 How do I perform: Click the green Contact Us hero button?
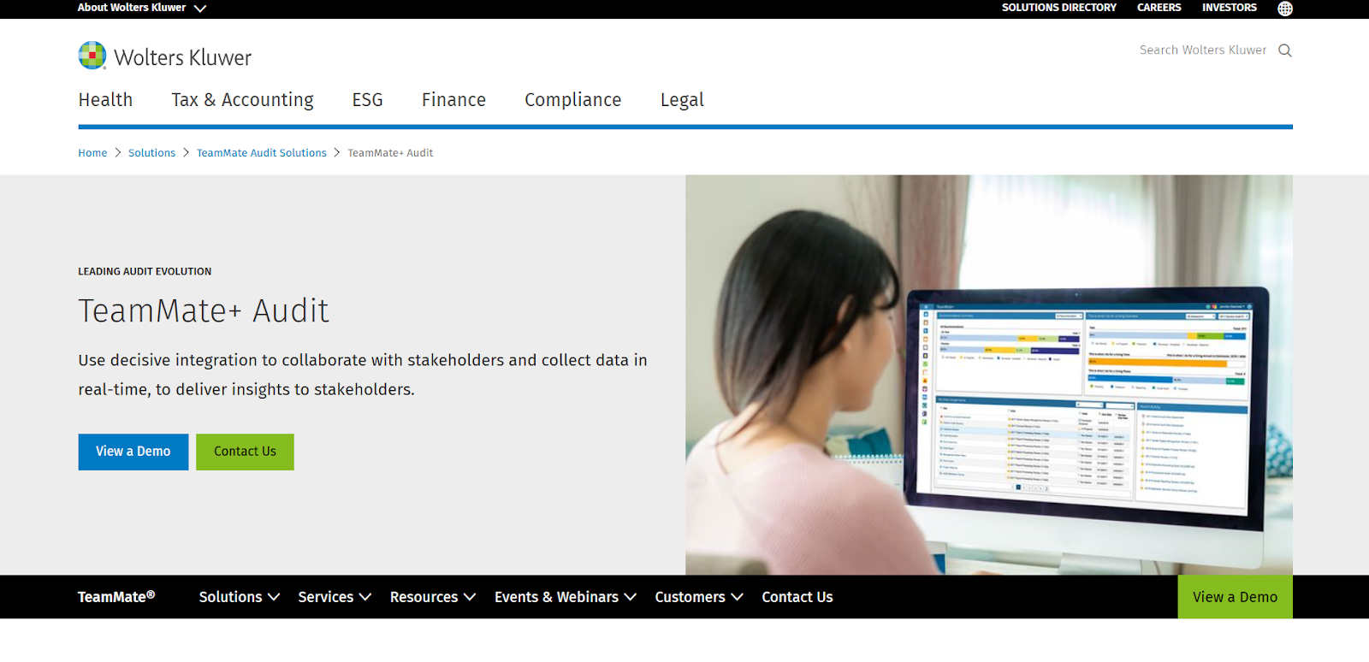pos(245,452)
